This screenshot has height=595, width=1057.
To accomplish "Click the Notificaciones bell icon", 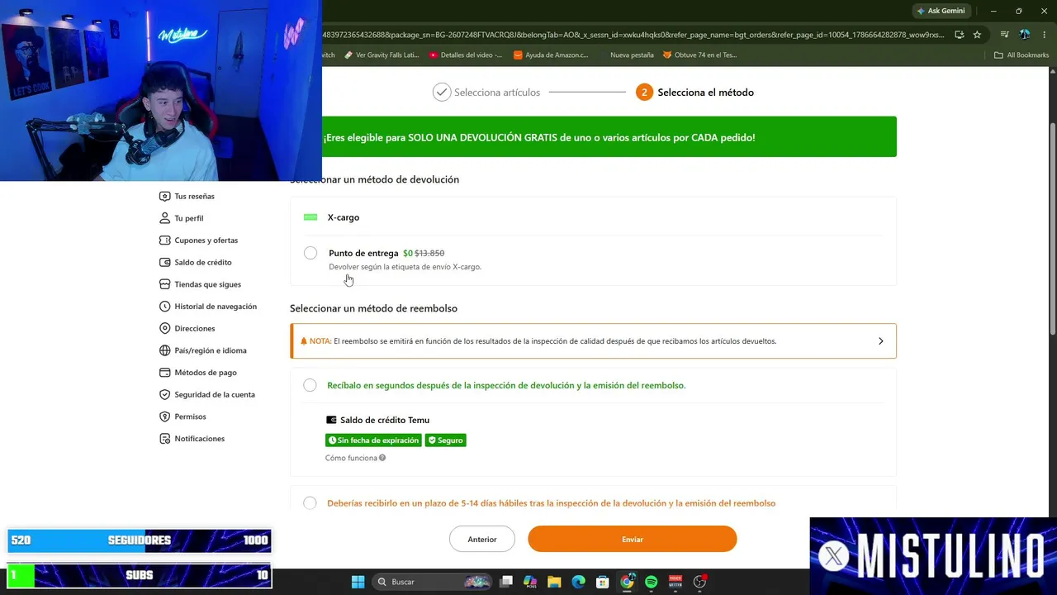I will coord(165,439).
